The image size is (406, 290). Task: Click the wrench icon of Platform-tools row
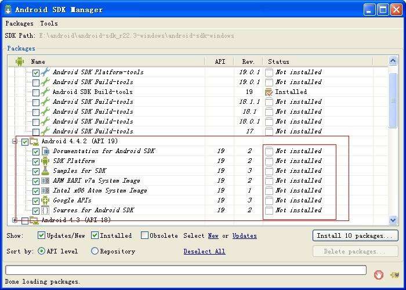point(45,72)
